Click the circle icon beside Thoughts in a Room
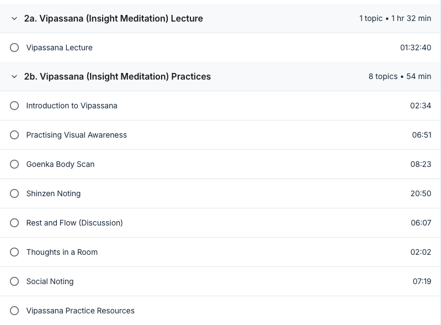This screenshot has width=441, height=325. click(14, 252)
